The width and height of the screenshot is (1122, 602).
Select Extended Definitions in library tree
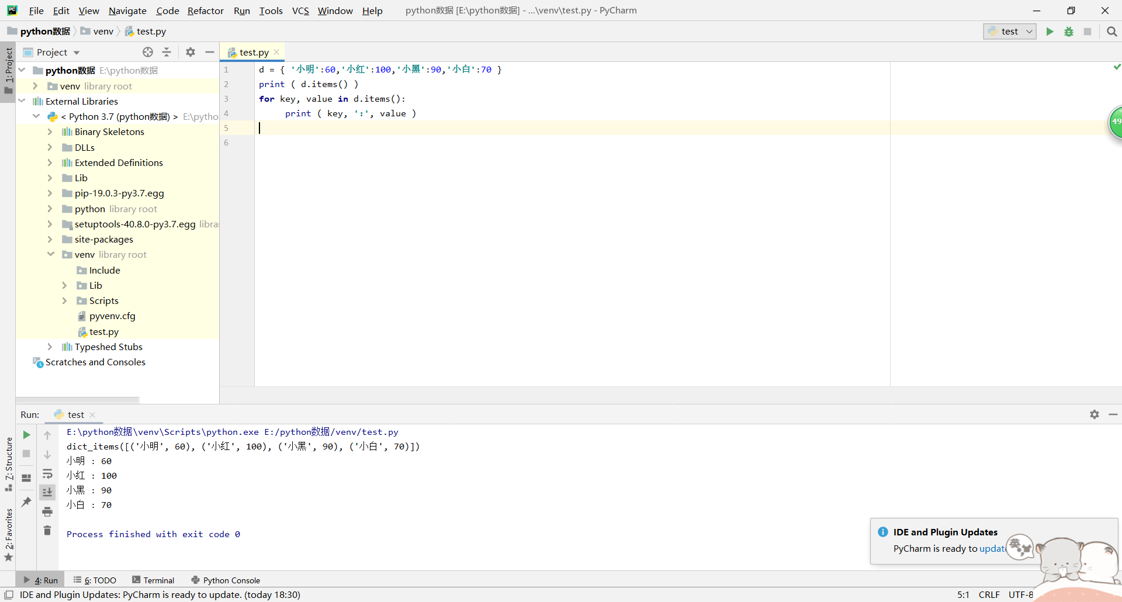[x=119, y=163]
